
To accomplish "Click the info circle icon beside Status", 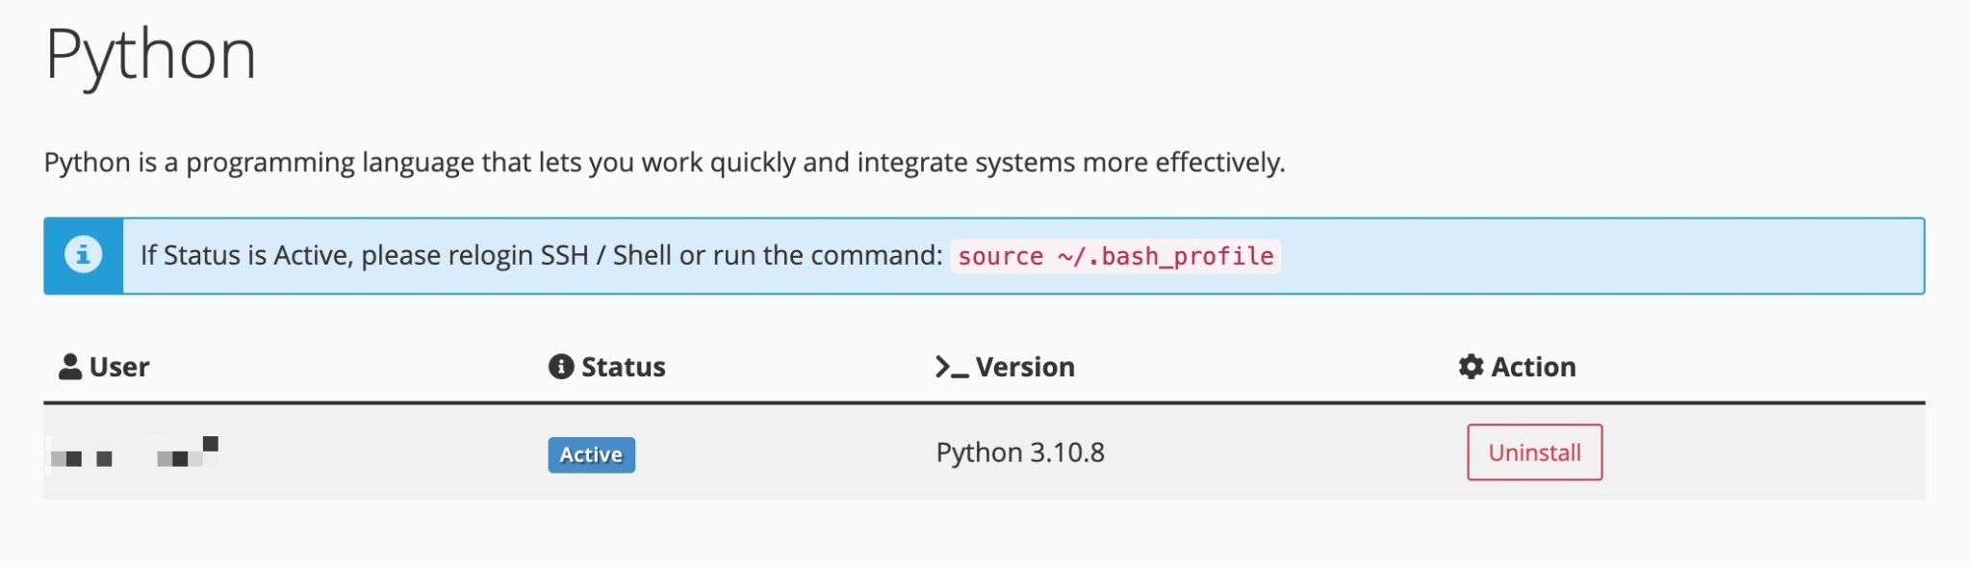I will [x=561, y=367].
